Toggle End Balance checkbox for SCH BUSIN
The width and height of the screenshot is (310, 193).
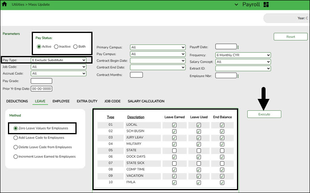[222, 131]
